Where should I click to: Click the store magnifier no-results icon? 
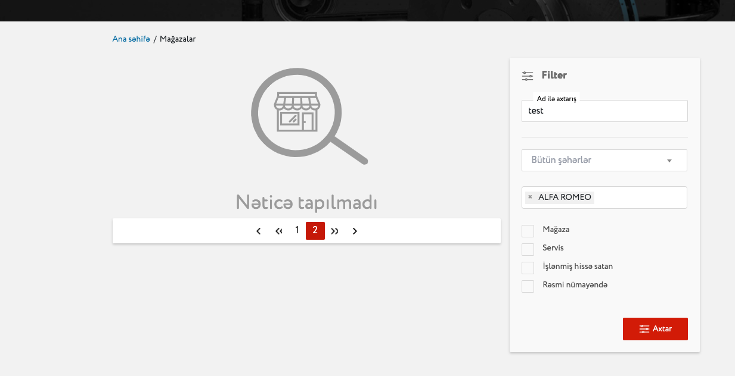[308, 117]
